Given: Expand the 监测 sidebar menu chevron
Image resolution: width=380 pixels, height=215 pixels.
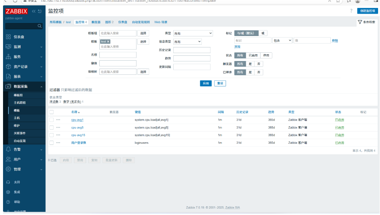Looking at the screenshot, I should point(41,47).
